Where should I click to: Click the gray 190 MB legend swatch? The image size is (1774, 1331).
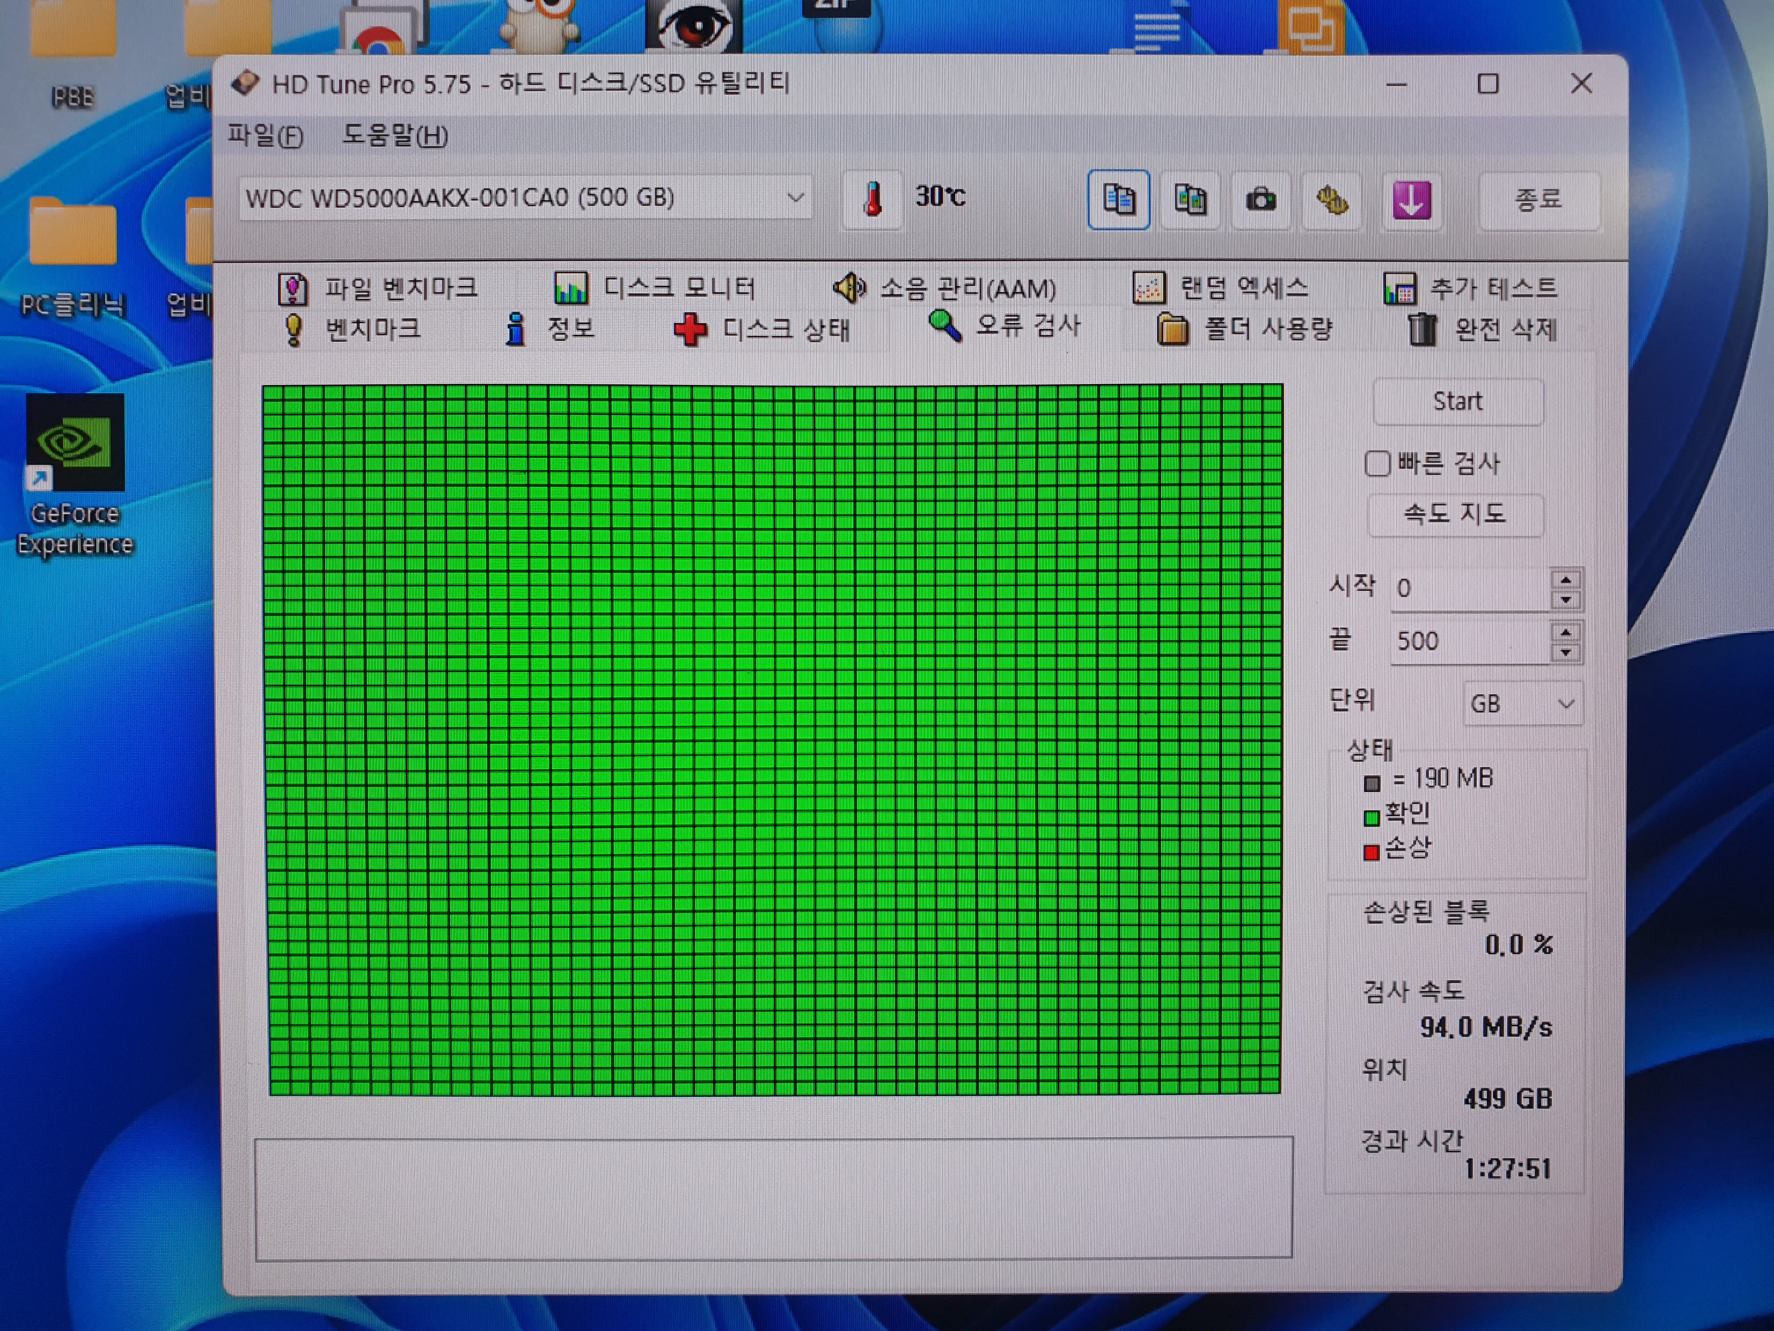click(1372, 783)
